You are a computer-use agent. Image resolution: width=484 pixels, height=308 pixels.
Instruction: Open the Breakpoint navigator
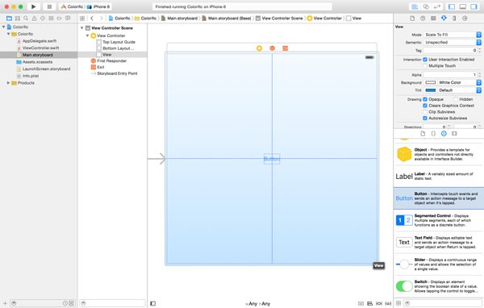coord(59,19)
